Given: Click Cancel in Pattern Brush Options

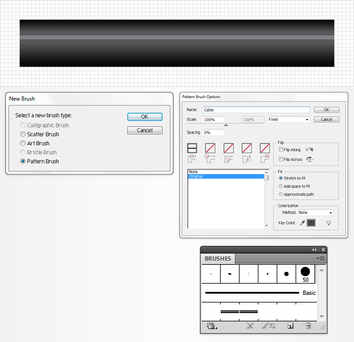Looking at the screenshot, I should [x=326, y=119].
